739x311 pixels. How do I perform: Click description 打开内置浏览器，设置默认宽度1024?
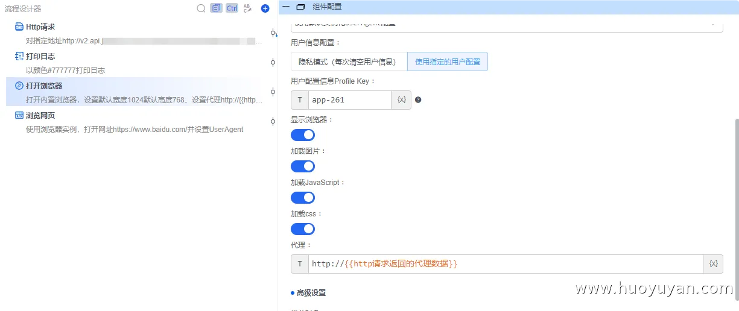tap(144, 100)
